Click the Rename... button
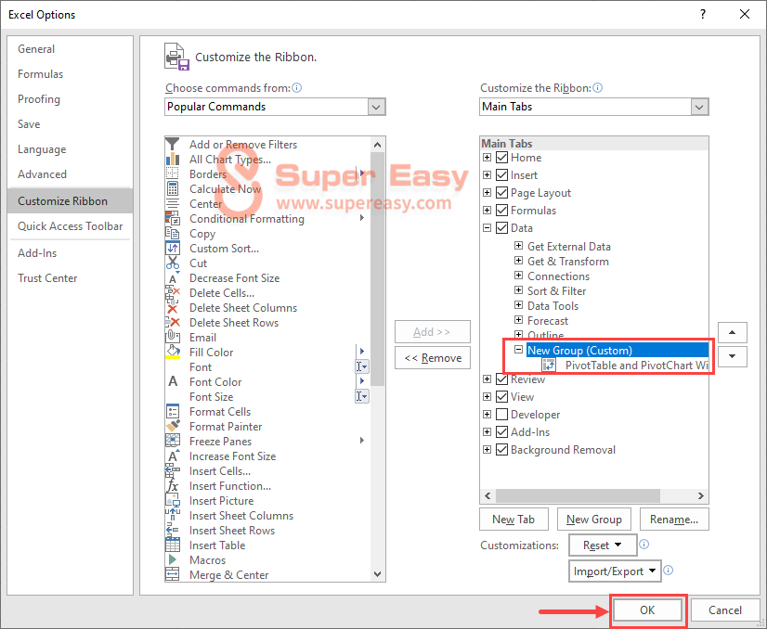The height and width of the screenshot is (629, 767). 674,519
